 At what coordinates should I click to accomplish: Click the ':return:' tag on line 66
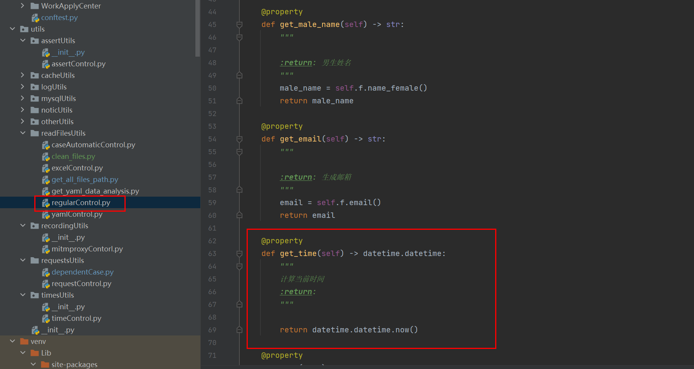(298, 292)
